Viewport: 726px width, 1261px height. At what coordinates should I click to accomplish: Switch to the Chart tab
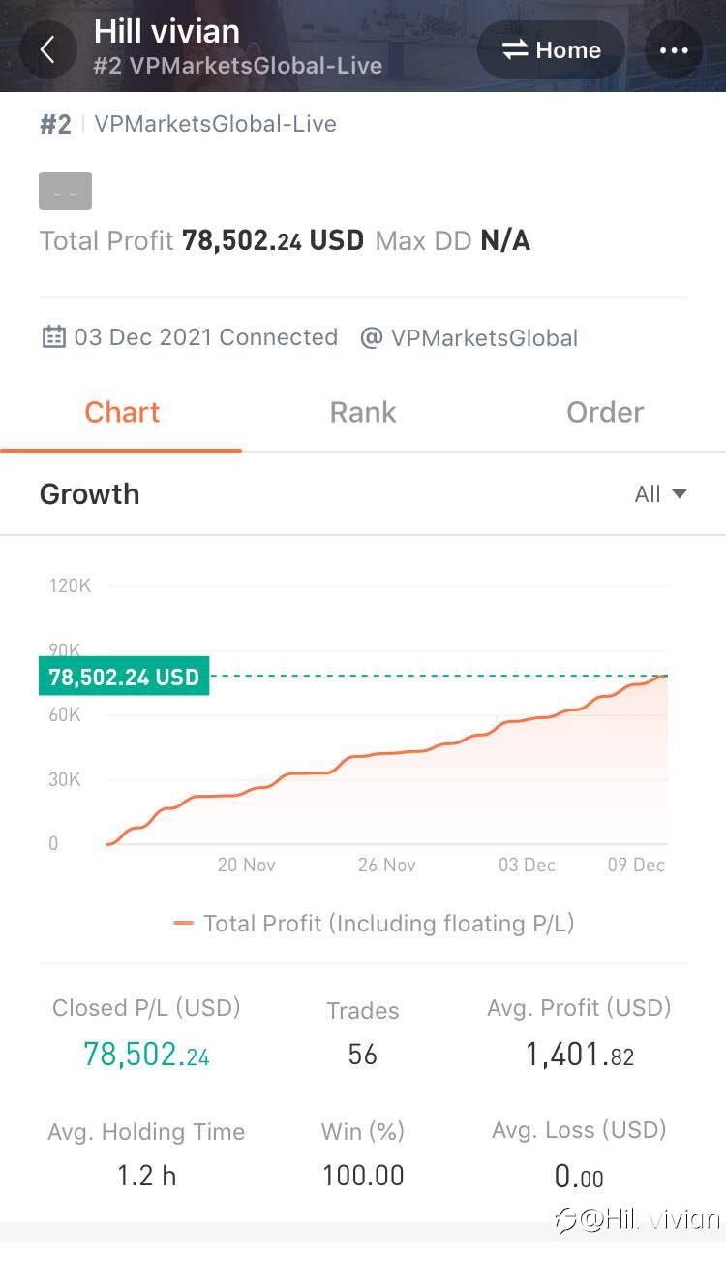click(121, 412)
